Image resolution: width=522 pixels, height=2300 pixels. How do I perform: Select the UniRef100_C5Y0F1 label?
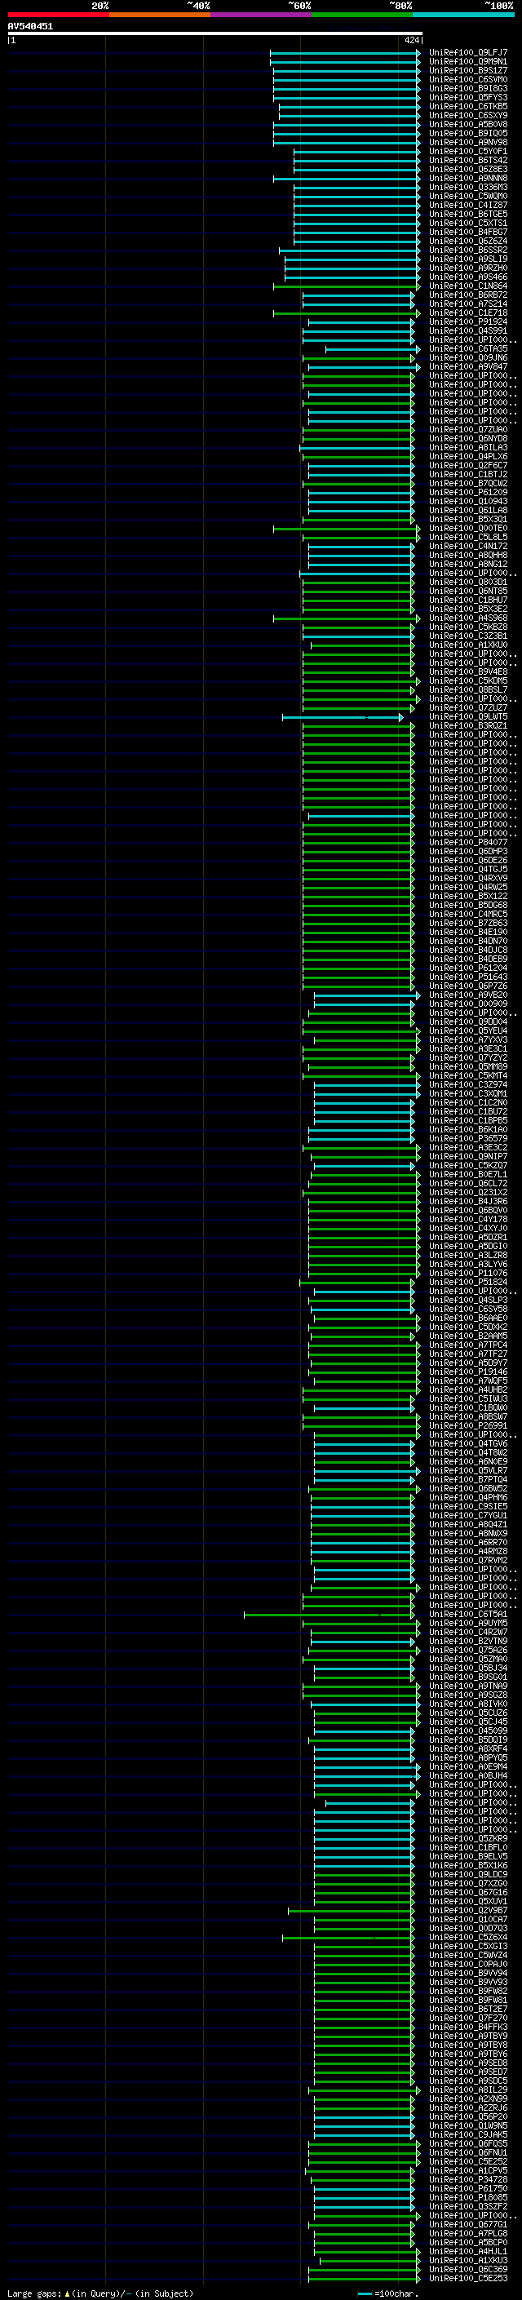pyautogui.click(x=467, y=151)
